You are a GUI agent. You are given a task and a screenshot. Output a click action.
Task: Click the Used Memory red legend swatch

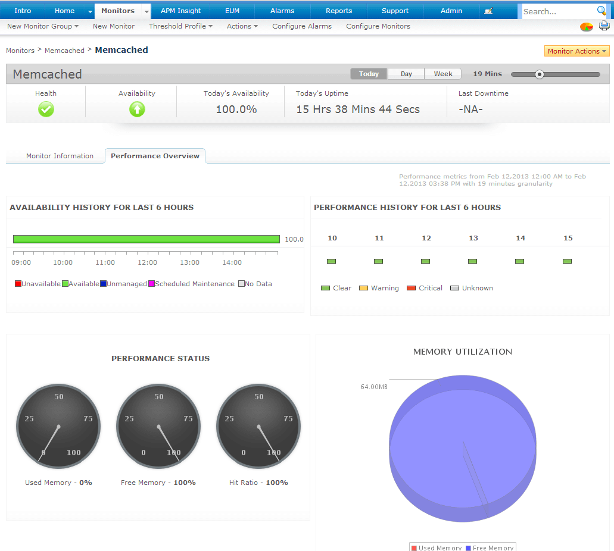tap(414, 548)
